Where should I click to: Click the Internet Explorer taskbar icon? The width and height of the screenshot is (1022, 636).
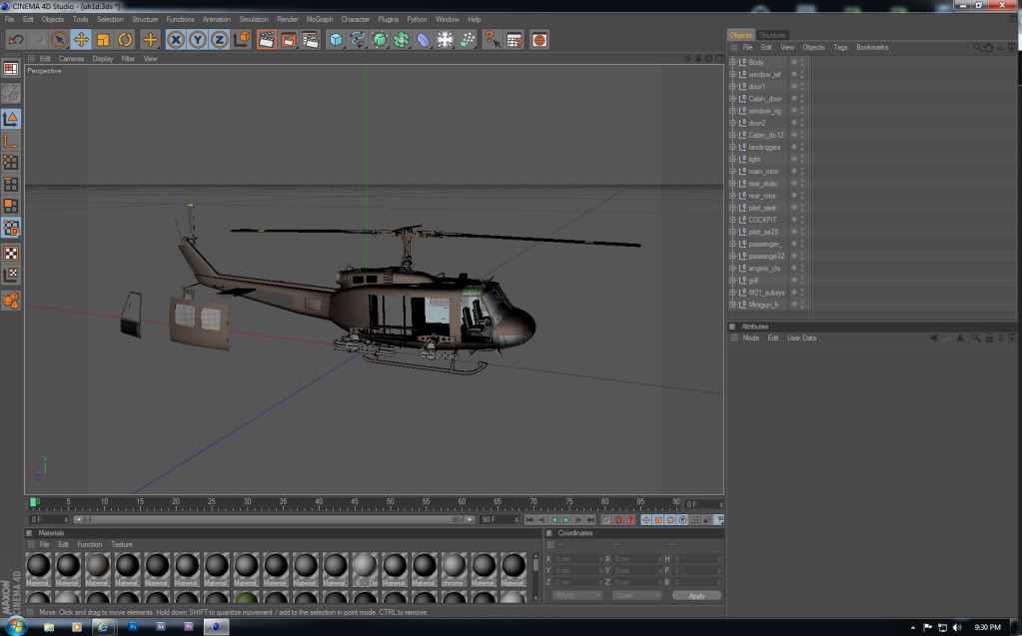coord(104,627)
